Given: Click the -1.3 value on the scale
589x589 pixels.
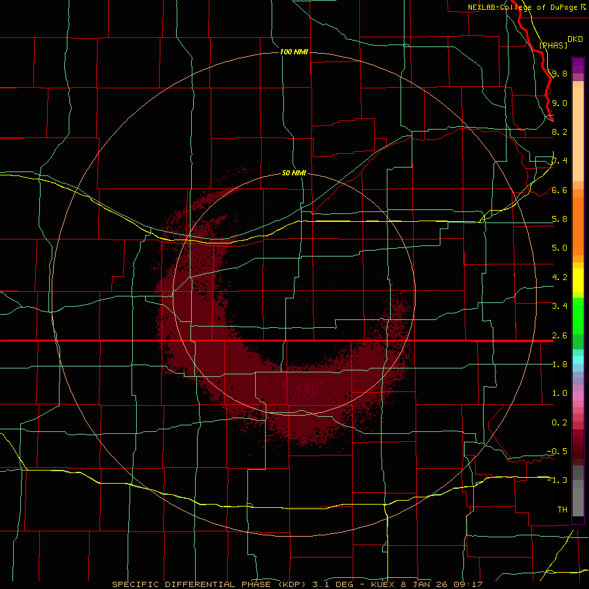Looking at the screenshot, I should [557, 480].
